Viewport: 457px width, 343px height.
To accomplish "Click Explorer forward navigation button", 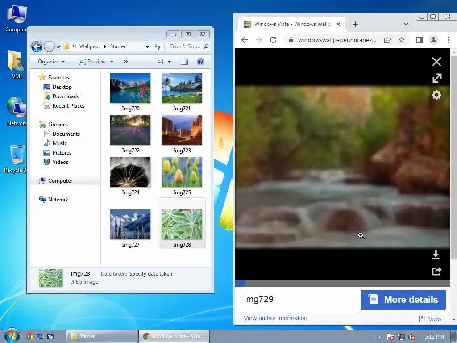I will (49, 46).
